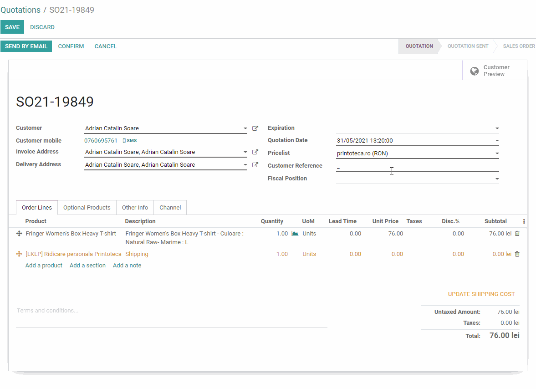536x389 pixels.
Task: Expand the Customer dropdown
Action: pyautogui.click(x=245, y=129)
